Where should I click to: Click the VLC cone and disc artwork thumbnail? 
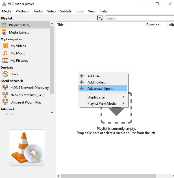(x=27, y=148)
